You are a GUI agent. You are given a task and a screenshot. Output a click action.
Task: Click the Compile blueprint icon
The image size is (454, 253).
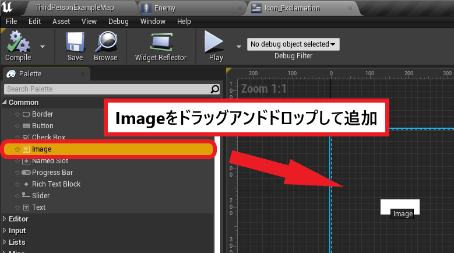18,42
